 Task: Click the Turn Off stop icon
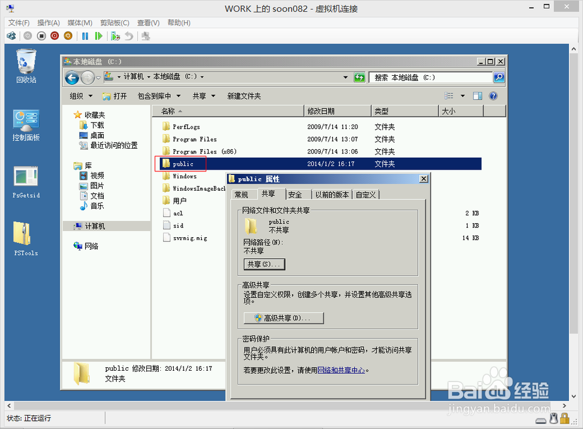coord(41,36)
